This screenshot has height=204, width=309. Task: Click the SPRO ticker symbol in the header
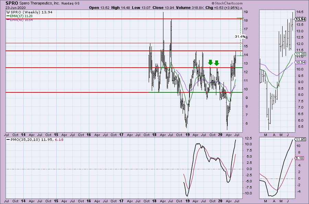point(12,3)
